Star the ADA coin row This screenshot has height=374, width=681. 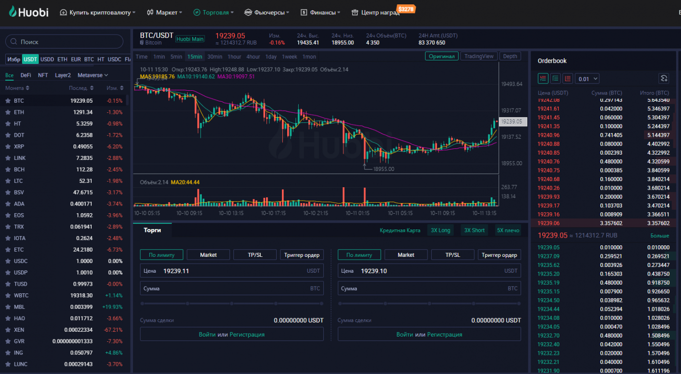pos(8,204)
